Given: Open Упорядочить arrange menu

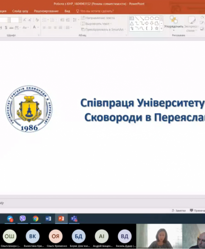Looking at the screenshot, I should tap(174, 23).
